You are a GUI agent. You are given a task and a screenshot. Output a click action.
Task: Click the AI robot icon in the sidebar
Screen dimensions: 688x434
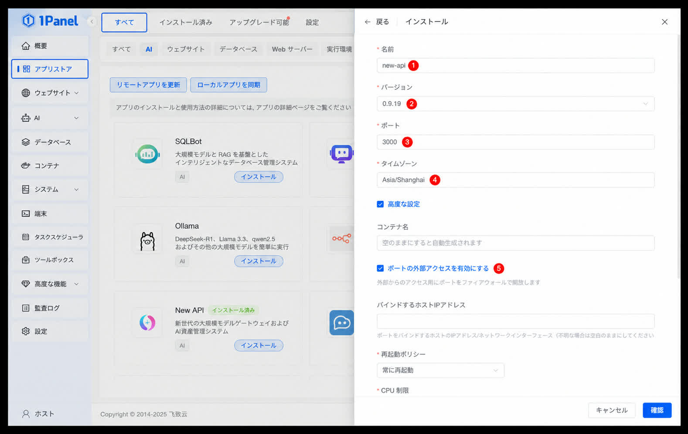[26, 118]
